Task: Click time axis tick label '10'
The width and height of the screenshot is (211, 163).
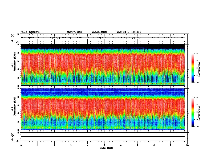Action: coord(187,145)
